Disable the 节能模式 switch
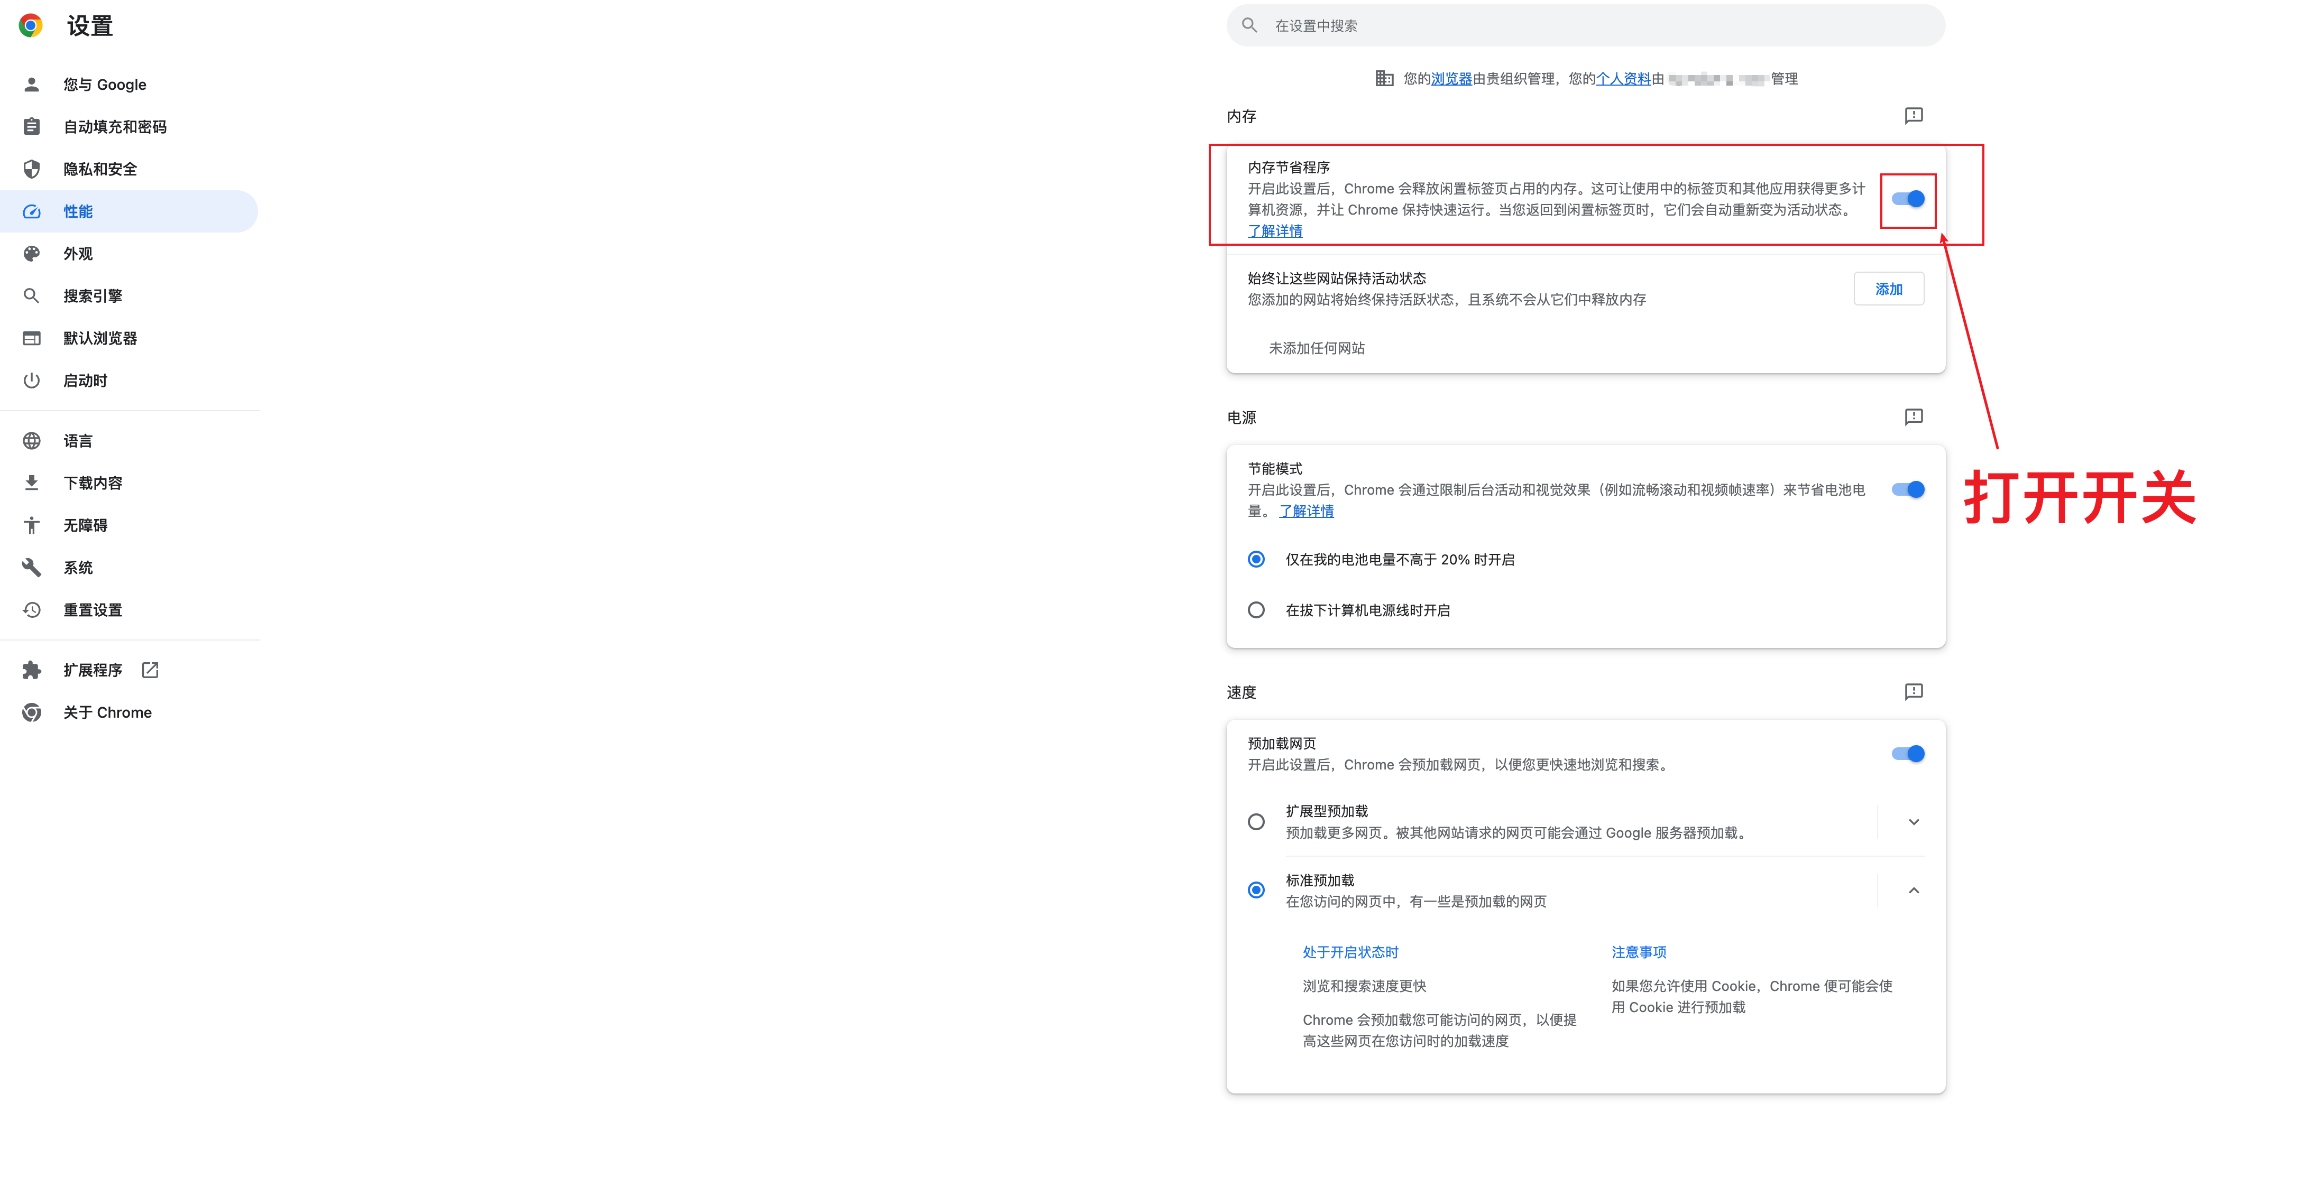Image resolution: width=2317 pixels, height=1187 pixels. tap(1908, 490)
